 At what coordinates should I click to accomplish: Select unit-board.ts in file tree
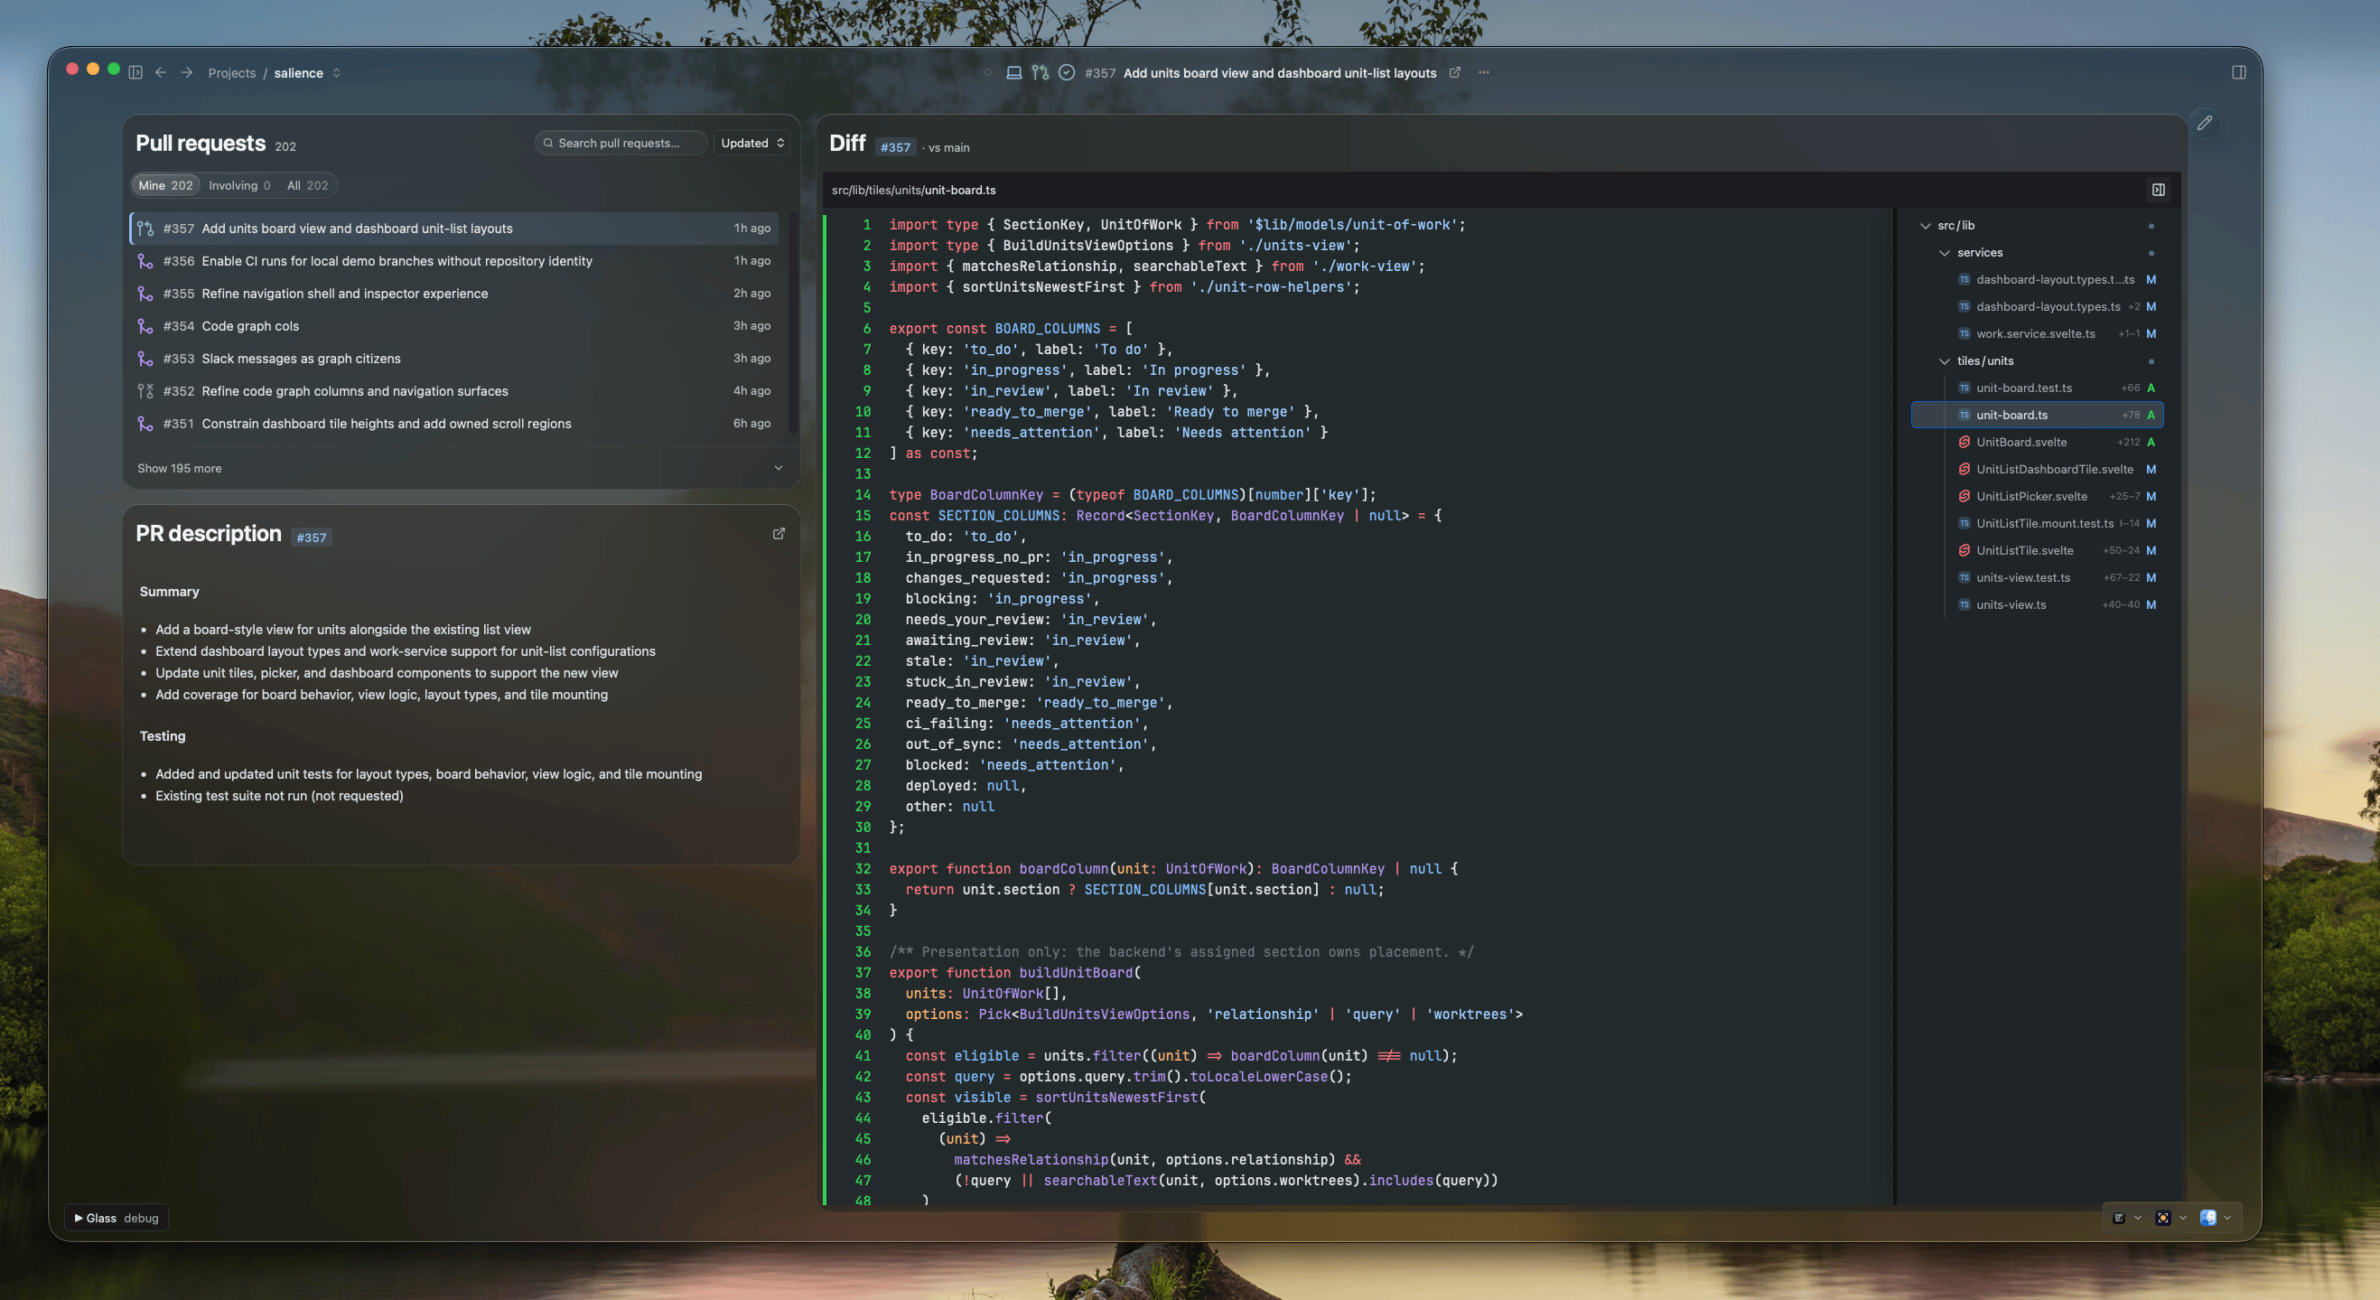click(2038, 415)
